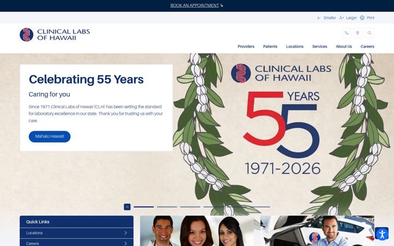
Task: Click the A+ increase text size icon
Action: pos(341,18)
